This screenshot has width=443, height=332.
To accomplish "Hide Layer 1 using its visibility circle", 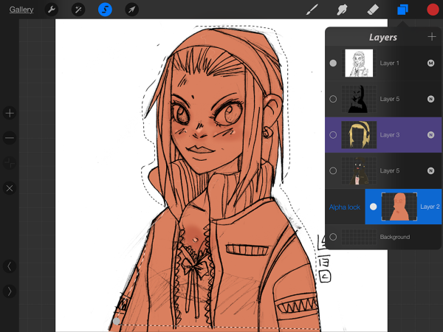I will tap(333, 63).
